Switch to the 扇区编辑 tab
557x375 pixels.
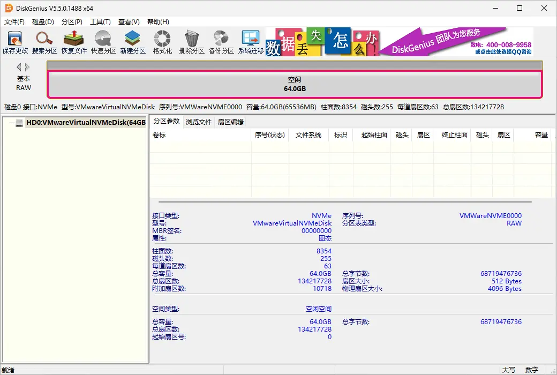click(x=230, y=122)
